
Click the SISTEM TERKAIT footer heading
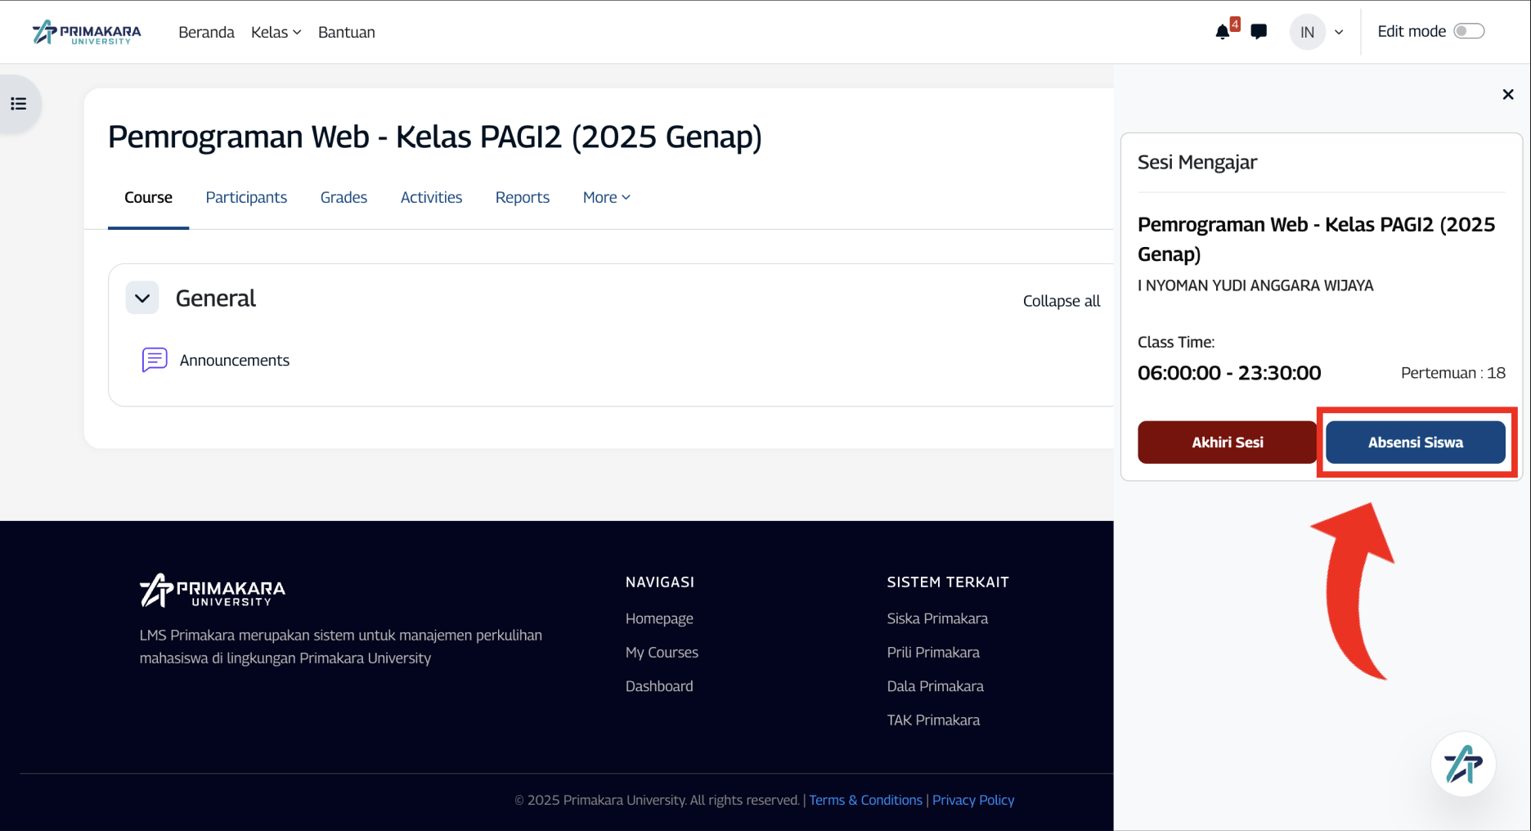pyautogui.click(x=948, y=582)
